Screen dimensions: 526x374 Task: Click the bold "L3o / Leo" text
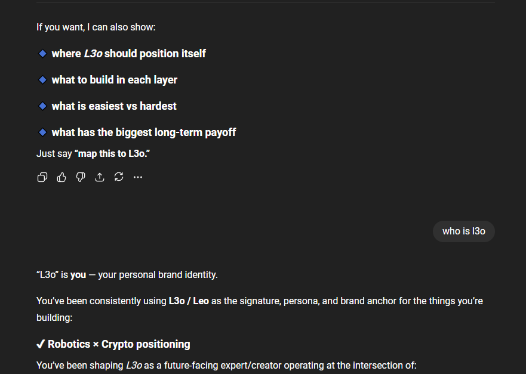189,301
